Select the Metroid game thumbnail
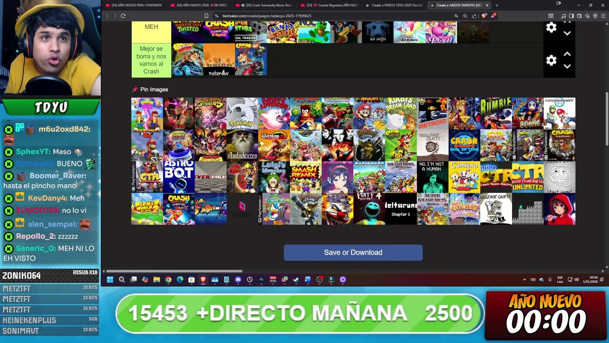 [x=432, y=113]
